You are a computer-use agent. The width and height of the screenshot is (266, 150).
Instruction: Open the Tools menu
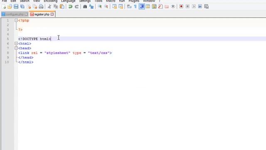pos(99,1)
